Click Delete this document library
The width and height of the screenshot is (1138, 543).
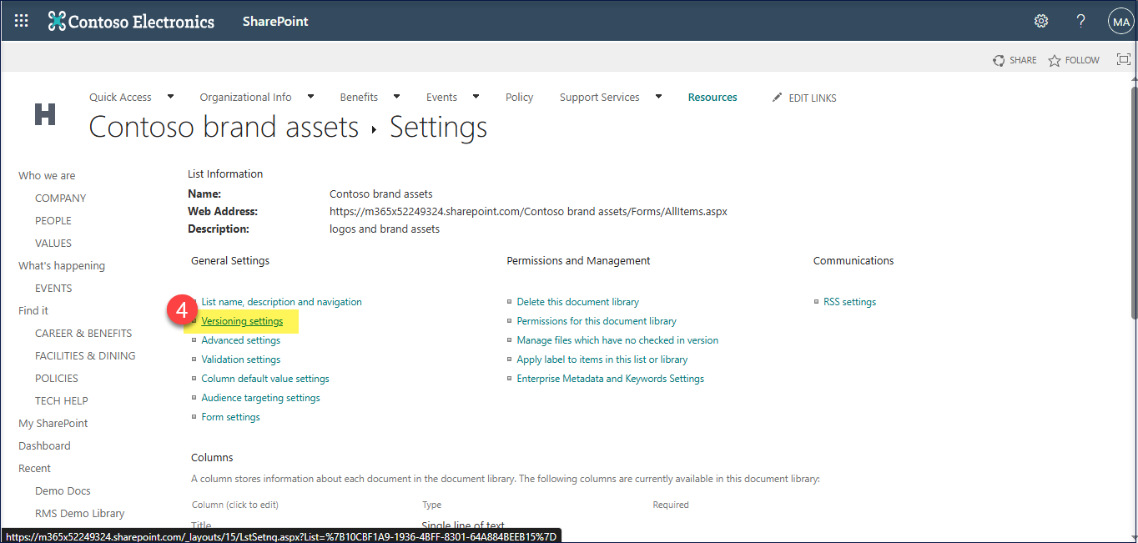(577, 302)
